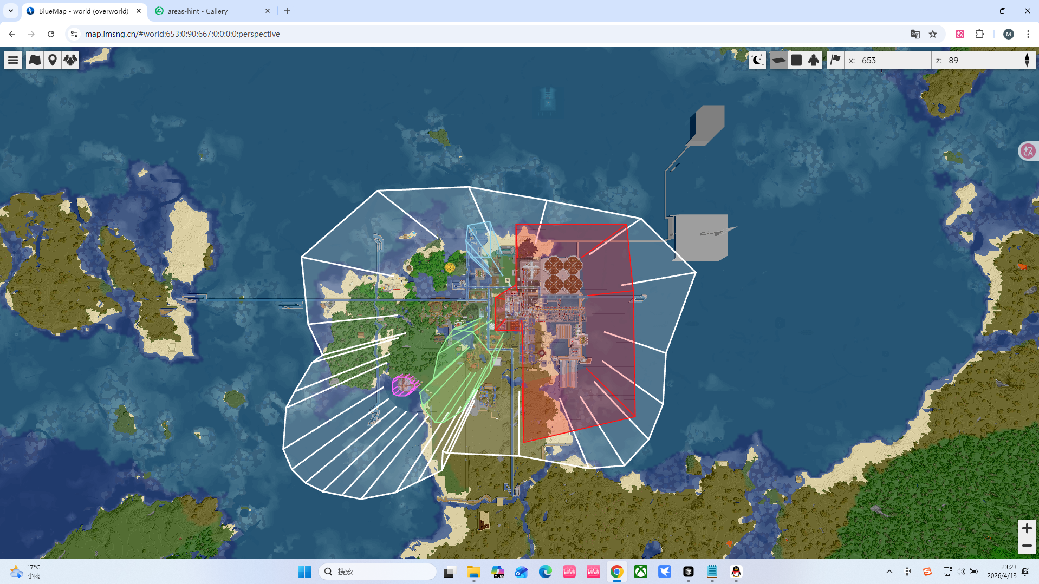Open the clock showing 23:23
The height and width of the screenshot is (584, 1039).
[x=1002, y=572]
